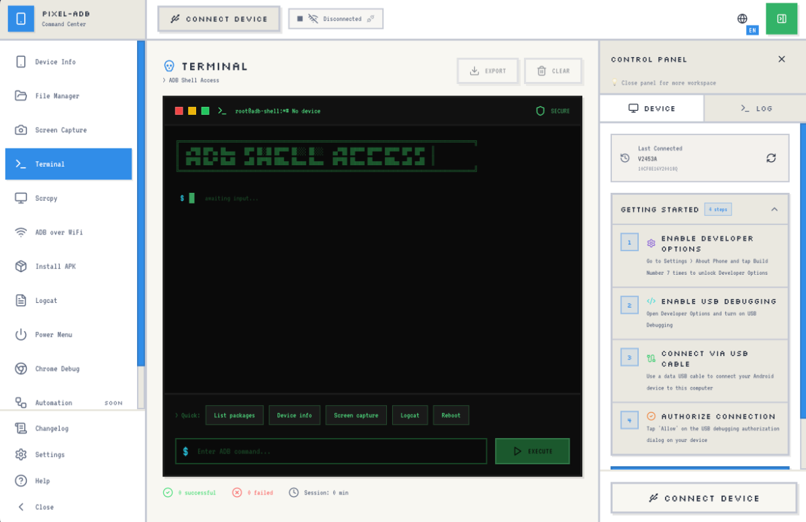Click the failed commands X icon
This screenshot has width=806, height=522.
237,492
